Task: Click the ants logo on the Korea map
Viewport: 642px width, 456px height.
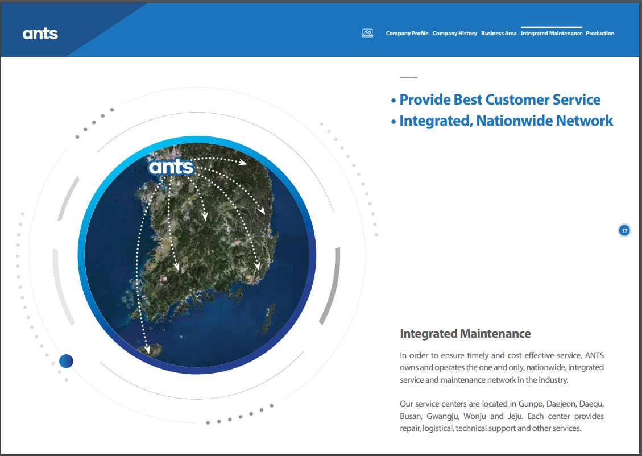Action: pos(171,167)
